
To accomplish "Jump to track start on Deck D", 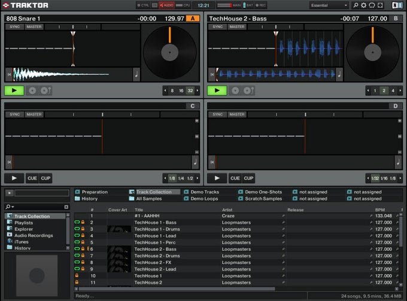I will point(212,162).
